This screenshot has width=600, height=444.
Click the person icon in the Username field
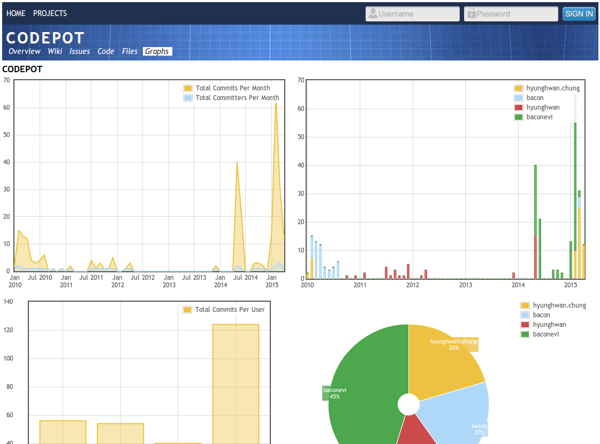(372, 13)
